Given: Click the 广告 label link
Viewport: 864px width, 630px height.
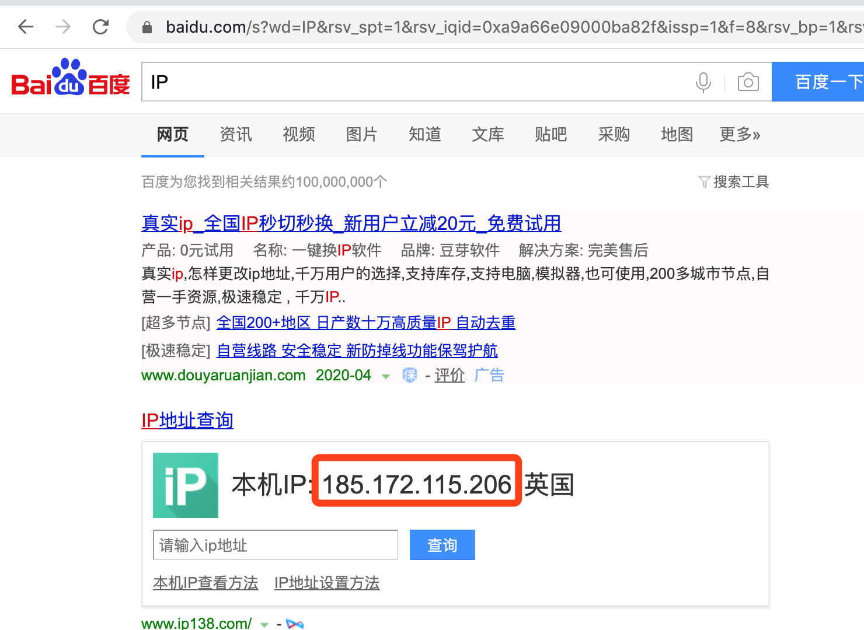Looking at the screenshot, I should tap(489, 375).
